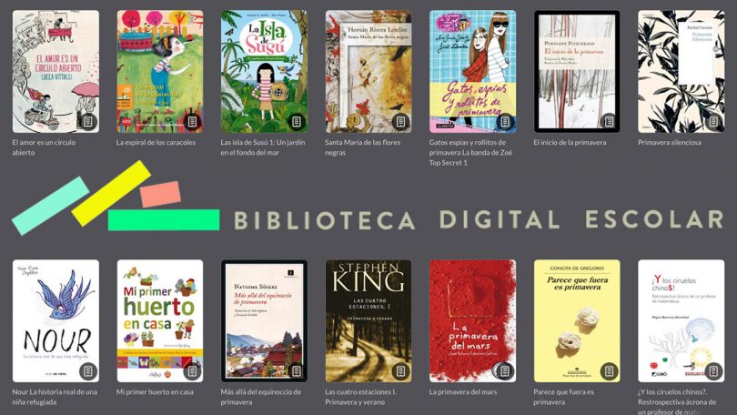Open Primavera silenciosa book cover
This screenshot has width=737, height=415.
[681, 71]
